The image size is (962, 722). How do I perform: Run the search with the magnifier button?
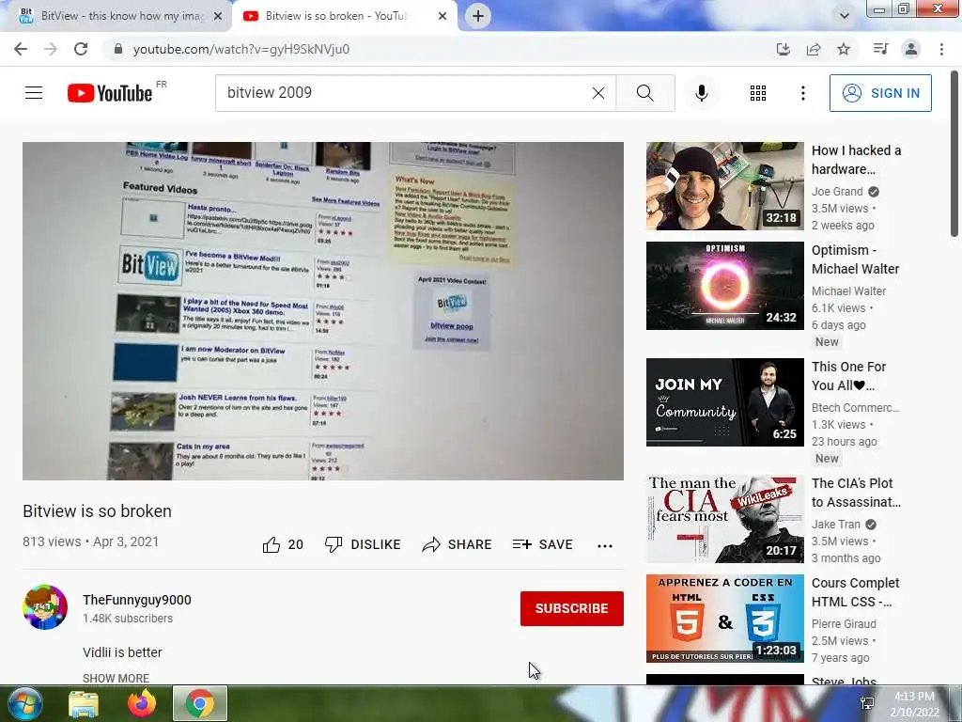[644, 93]
